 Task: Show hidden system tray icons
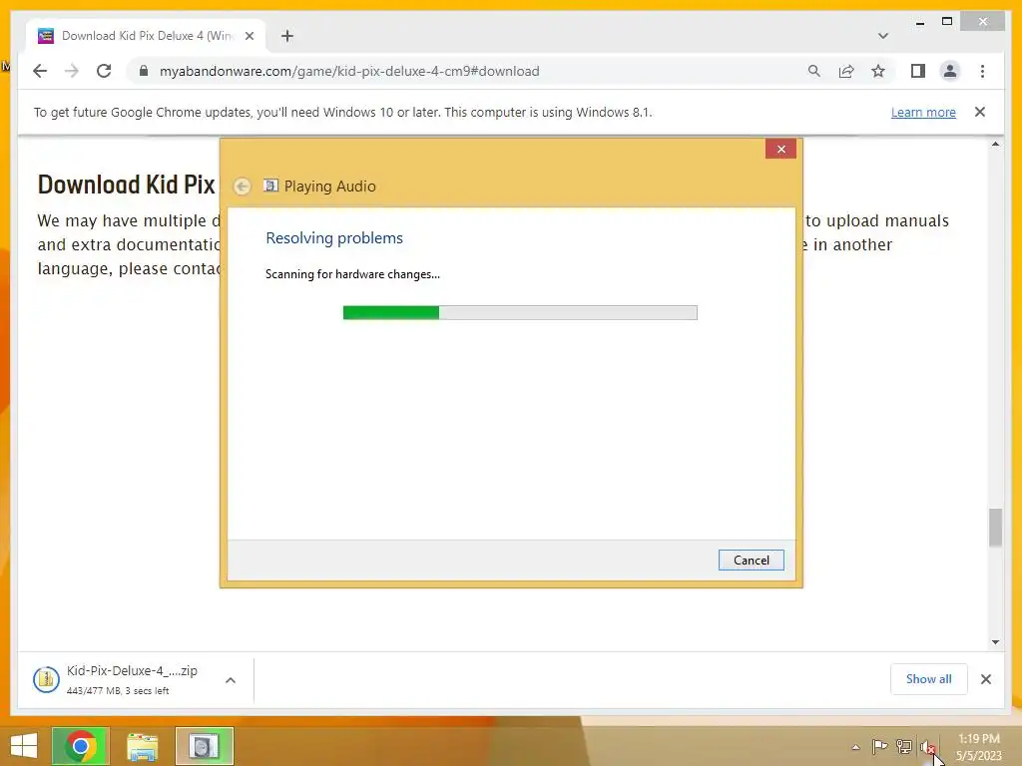[855, 747]
